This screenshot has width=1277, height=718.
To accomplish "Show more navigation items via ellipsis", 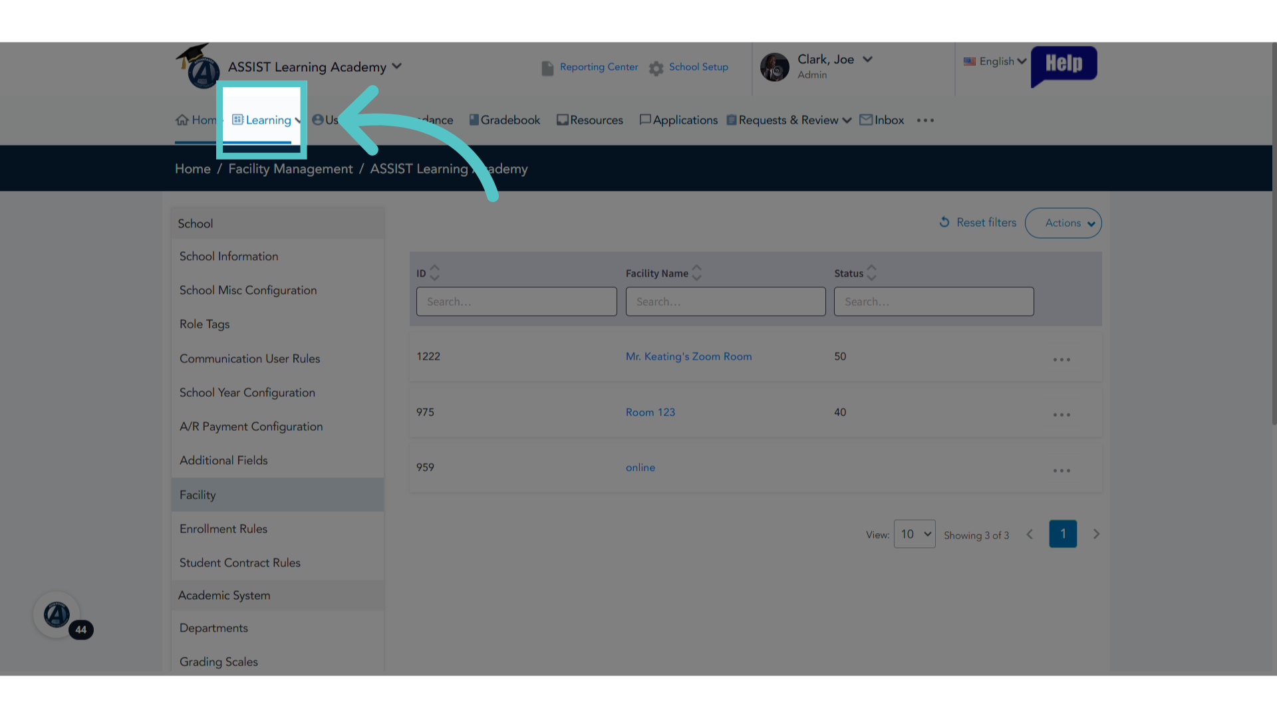I will [925, 120].
